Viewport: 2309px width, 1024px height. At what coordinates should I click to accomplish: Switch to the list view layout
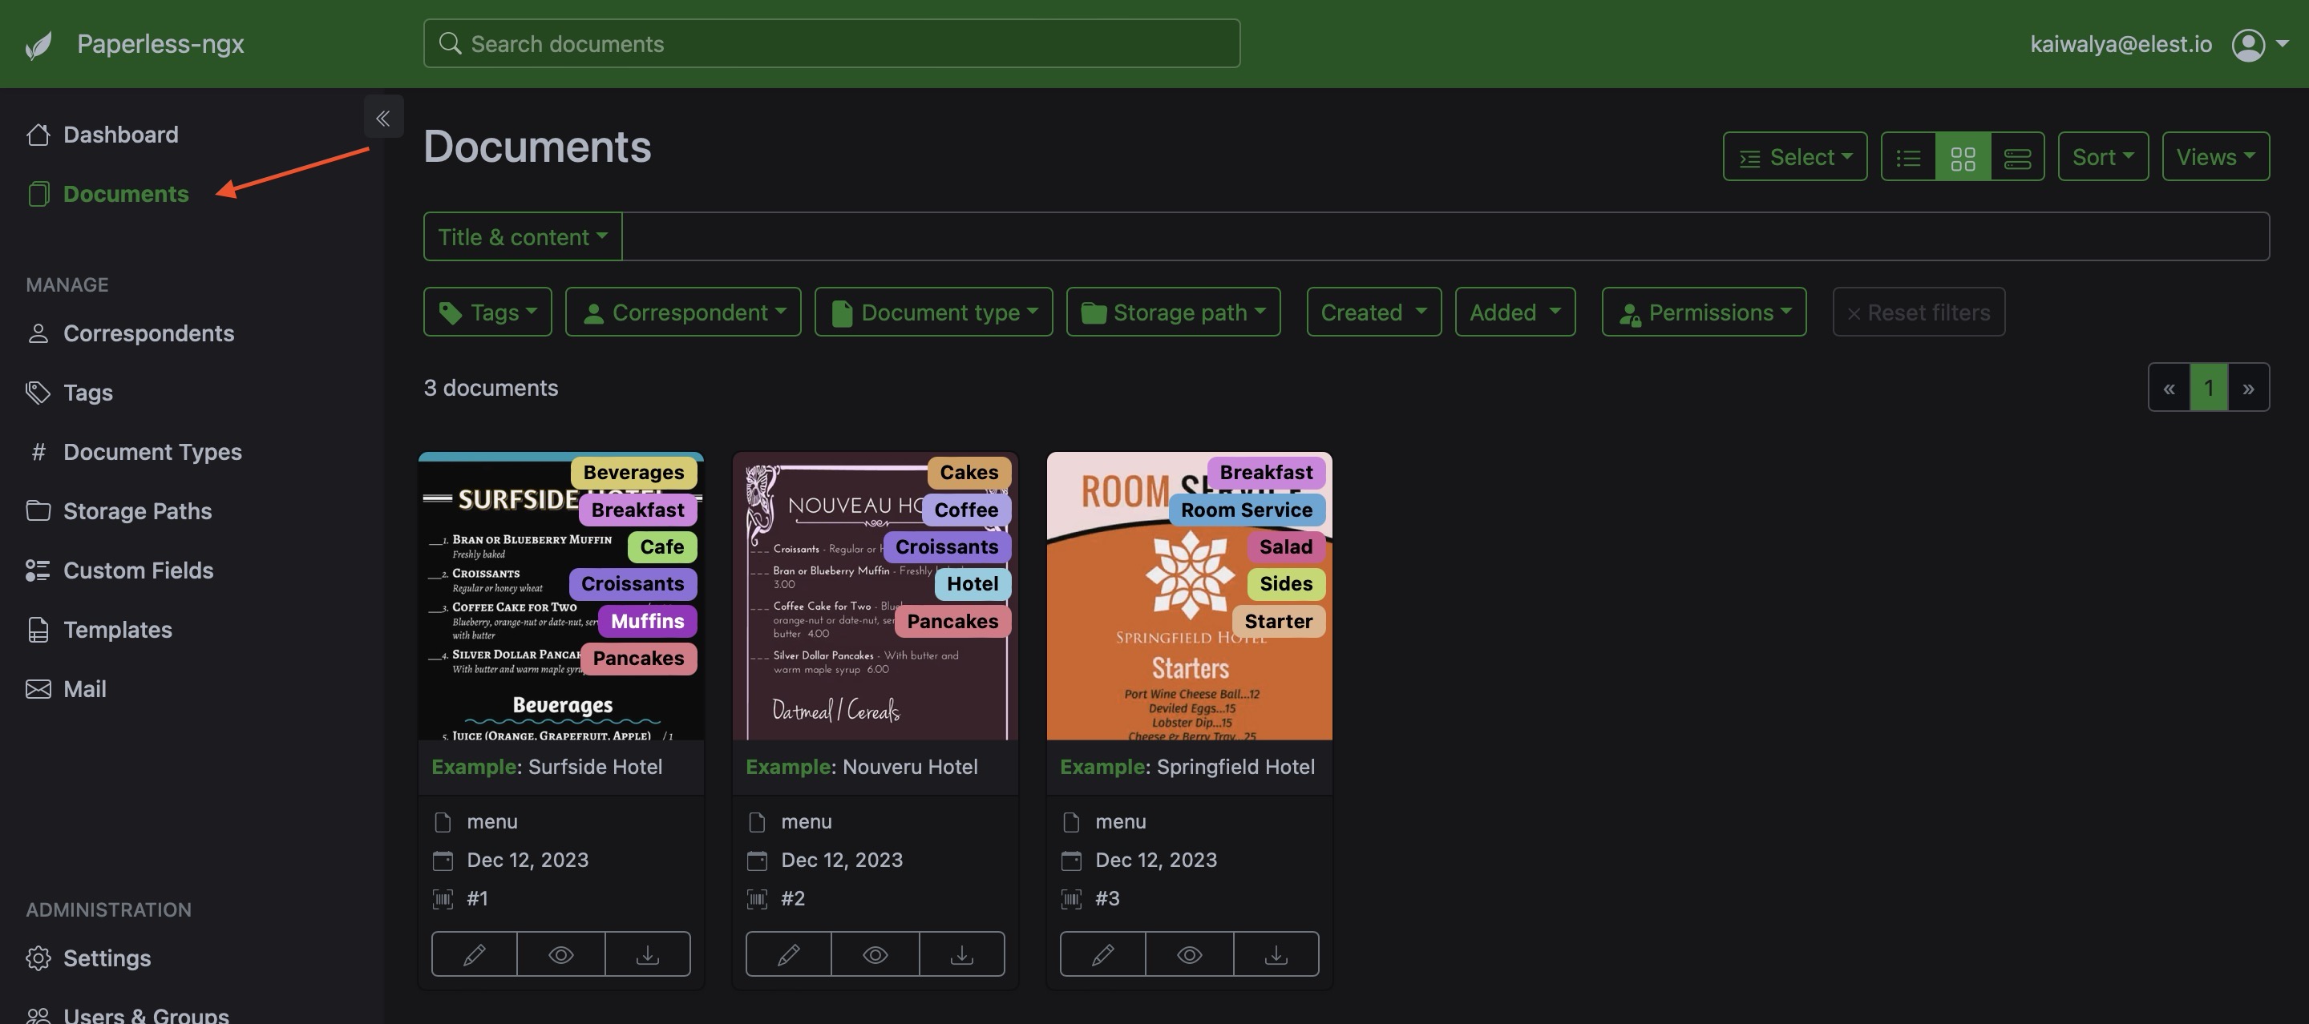pos(1908,158)
